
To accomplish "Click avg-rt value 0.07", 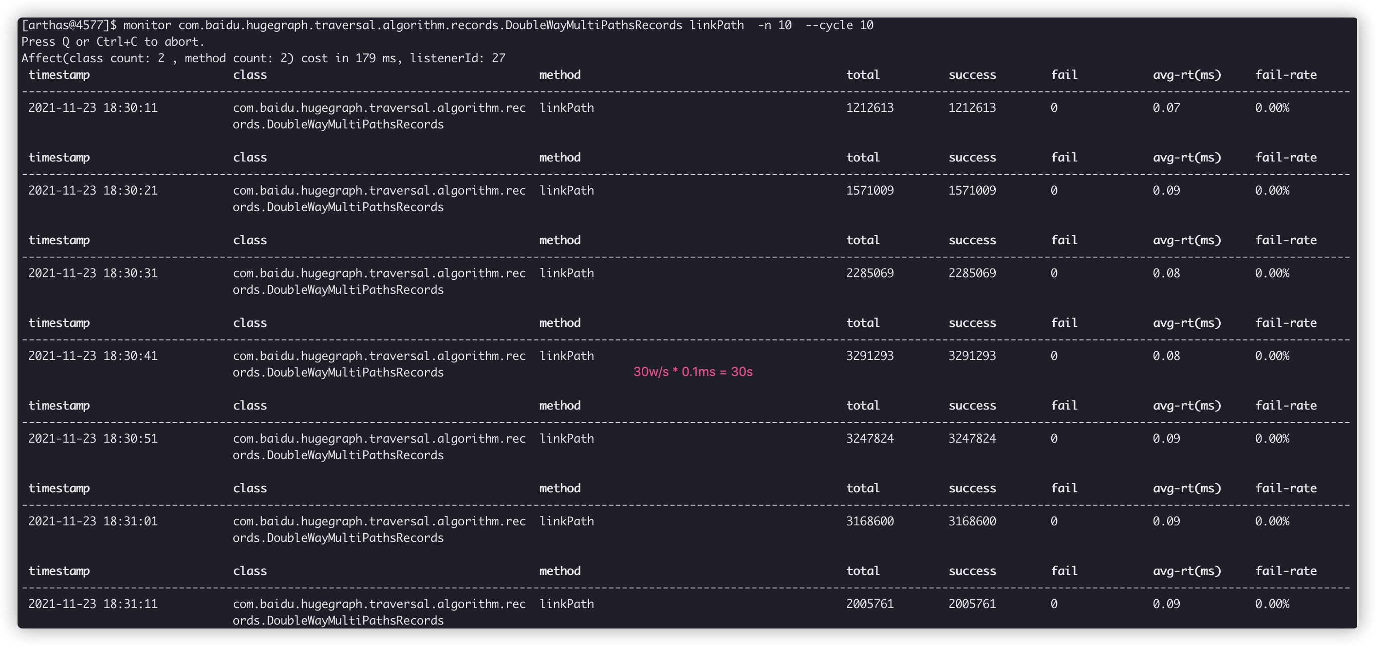I will click(x=1166, y=108).
